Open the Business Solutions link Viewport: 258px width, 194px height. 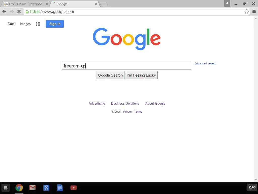(125, 103)
